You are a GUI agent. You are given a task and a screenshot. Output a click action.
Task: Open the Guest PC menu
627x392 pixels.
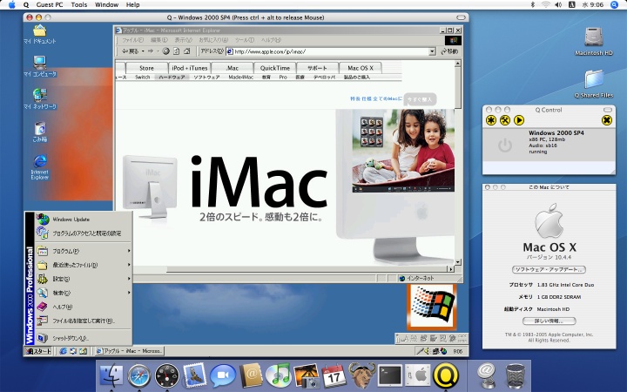pos(50,5)
